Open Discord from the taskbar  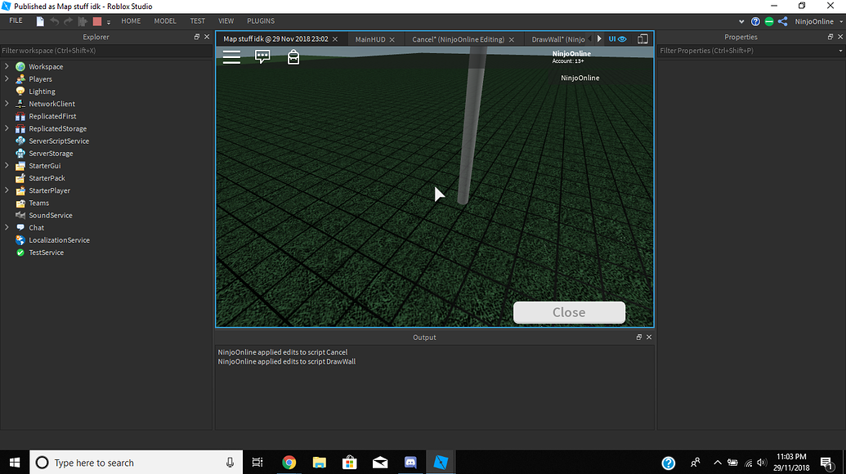(x=410, y=462)
